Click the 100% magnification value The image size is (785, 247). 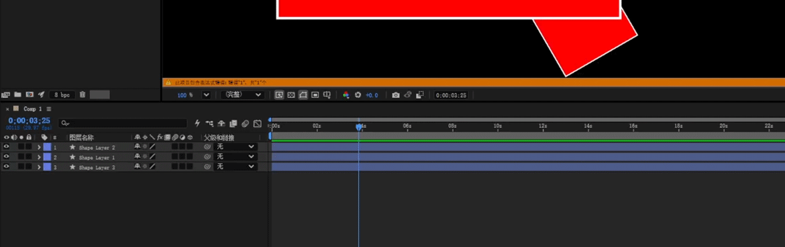click(185, 95)
